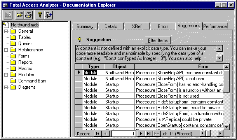
Task: Click the Reports folder icon
Action: coord(13,62)
